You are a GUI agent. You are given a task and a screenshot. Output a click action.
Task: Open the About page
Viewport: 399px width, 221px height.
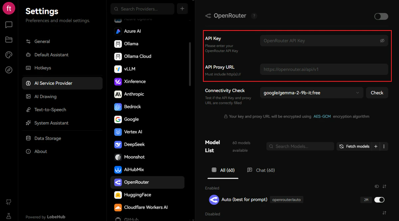62,151
